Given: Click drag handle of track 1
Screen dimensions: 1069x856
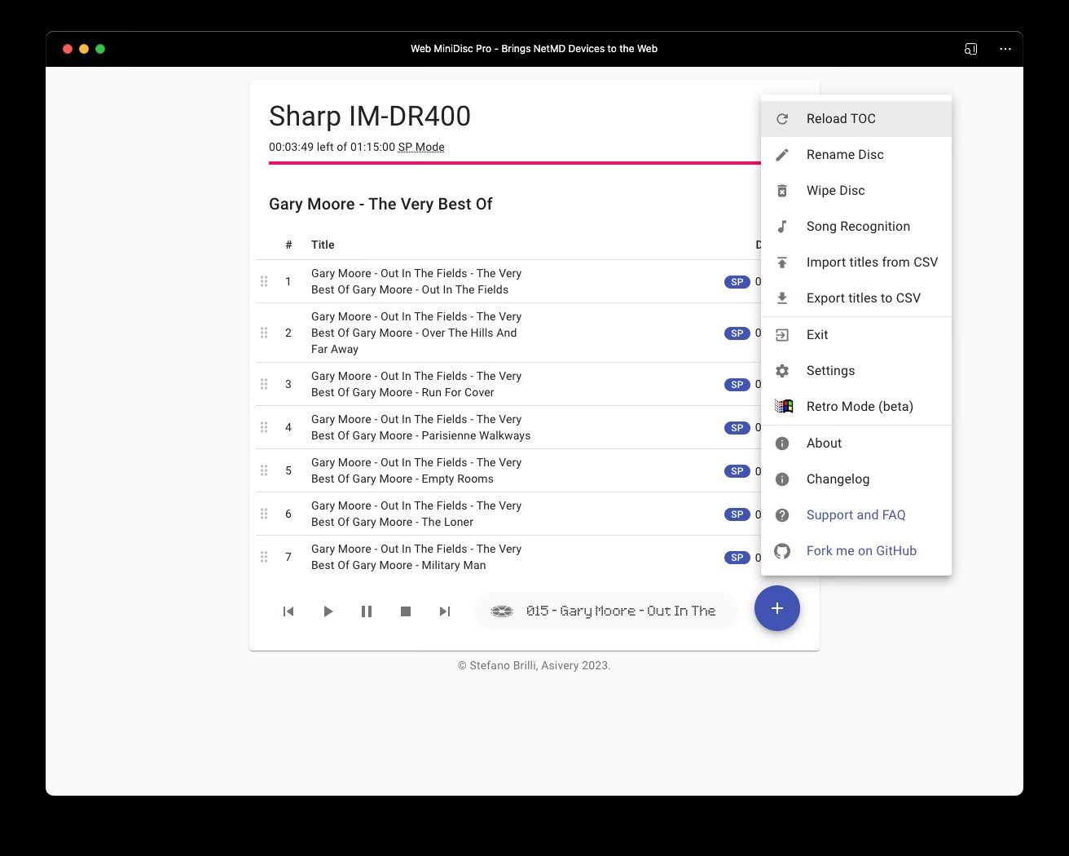Looking at the screenshot, I should (x=264, y=281).
